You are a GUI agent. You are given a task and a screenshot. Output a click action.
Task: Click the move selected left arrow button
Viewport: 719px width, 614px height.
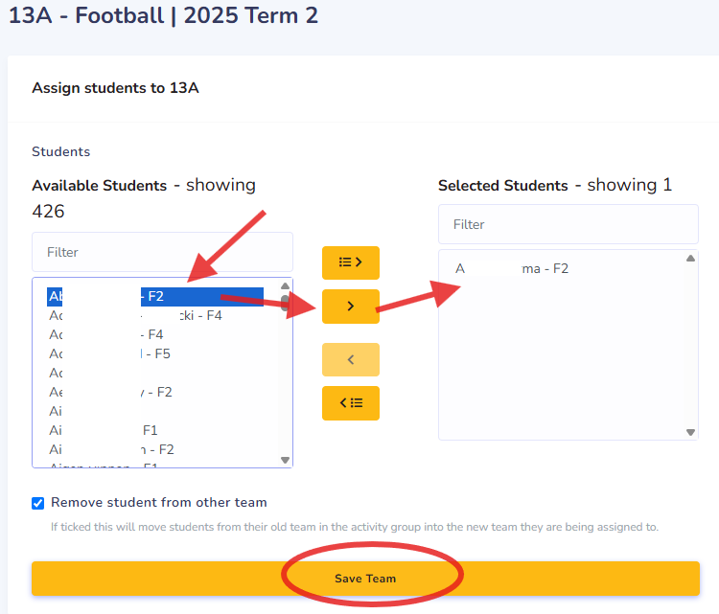point(350,359)
